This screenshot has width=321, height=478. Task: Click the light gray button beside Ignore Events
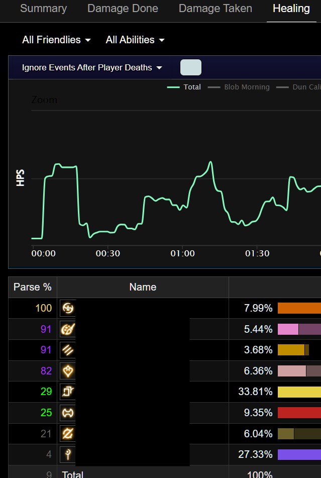[x=191, y=67]
